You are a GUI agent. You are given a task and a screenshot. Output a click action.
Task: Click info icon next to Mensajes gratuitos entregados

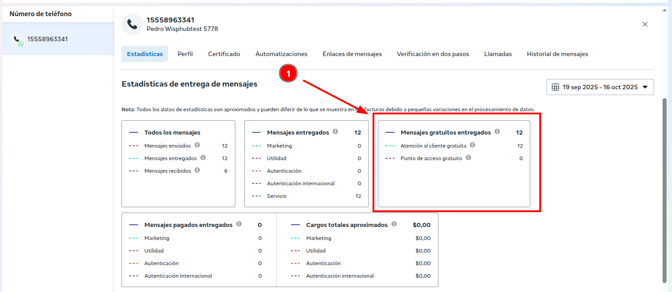click(497, 132)
